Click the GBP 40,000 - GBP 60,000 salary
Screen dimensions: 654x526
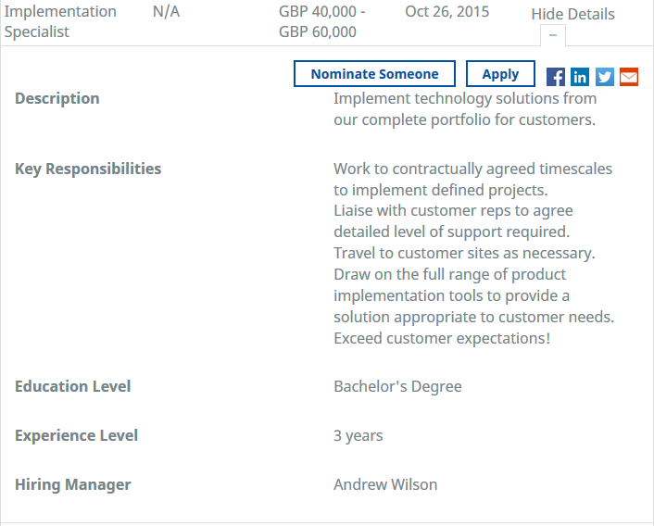[x=321, y=21]
